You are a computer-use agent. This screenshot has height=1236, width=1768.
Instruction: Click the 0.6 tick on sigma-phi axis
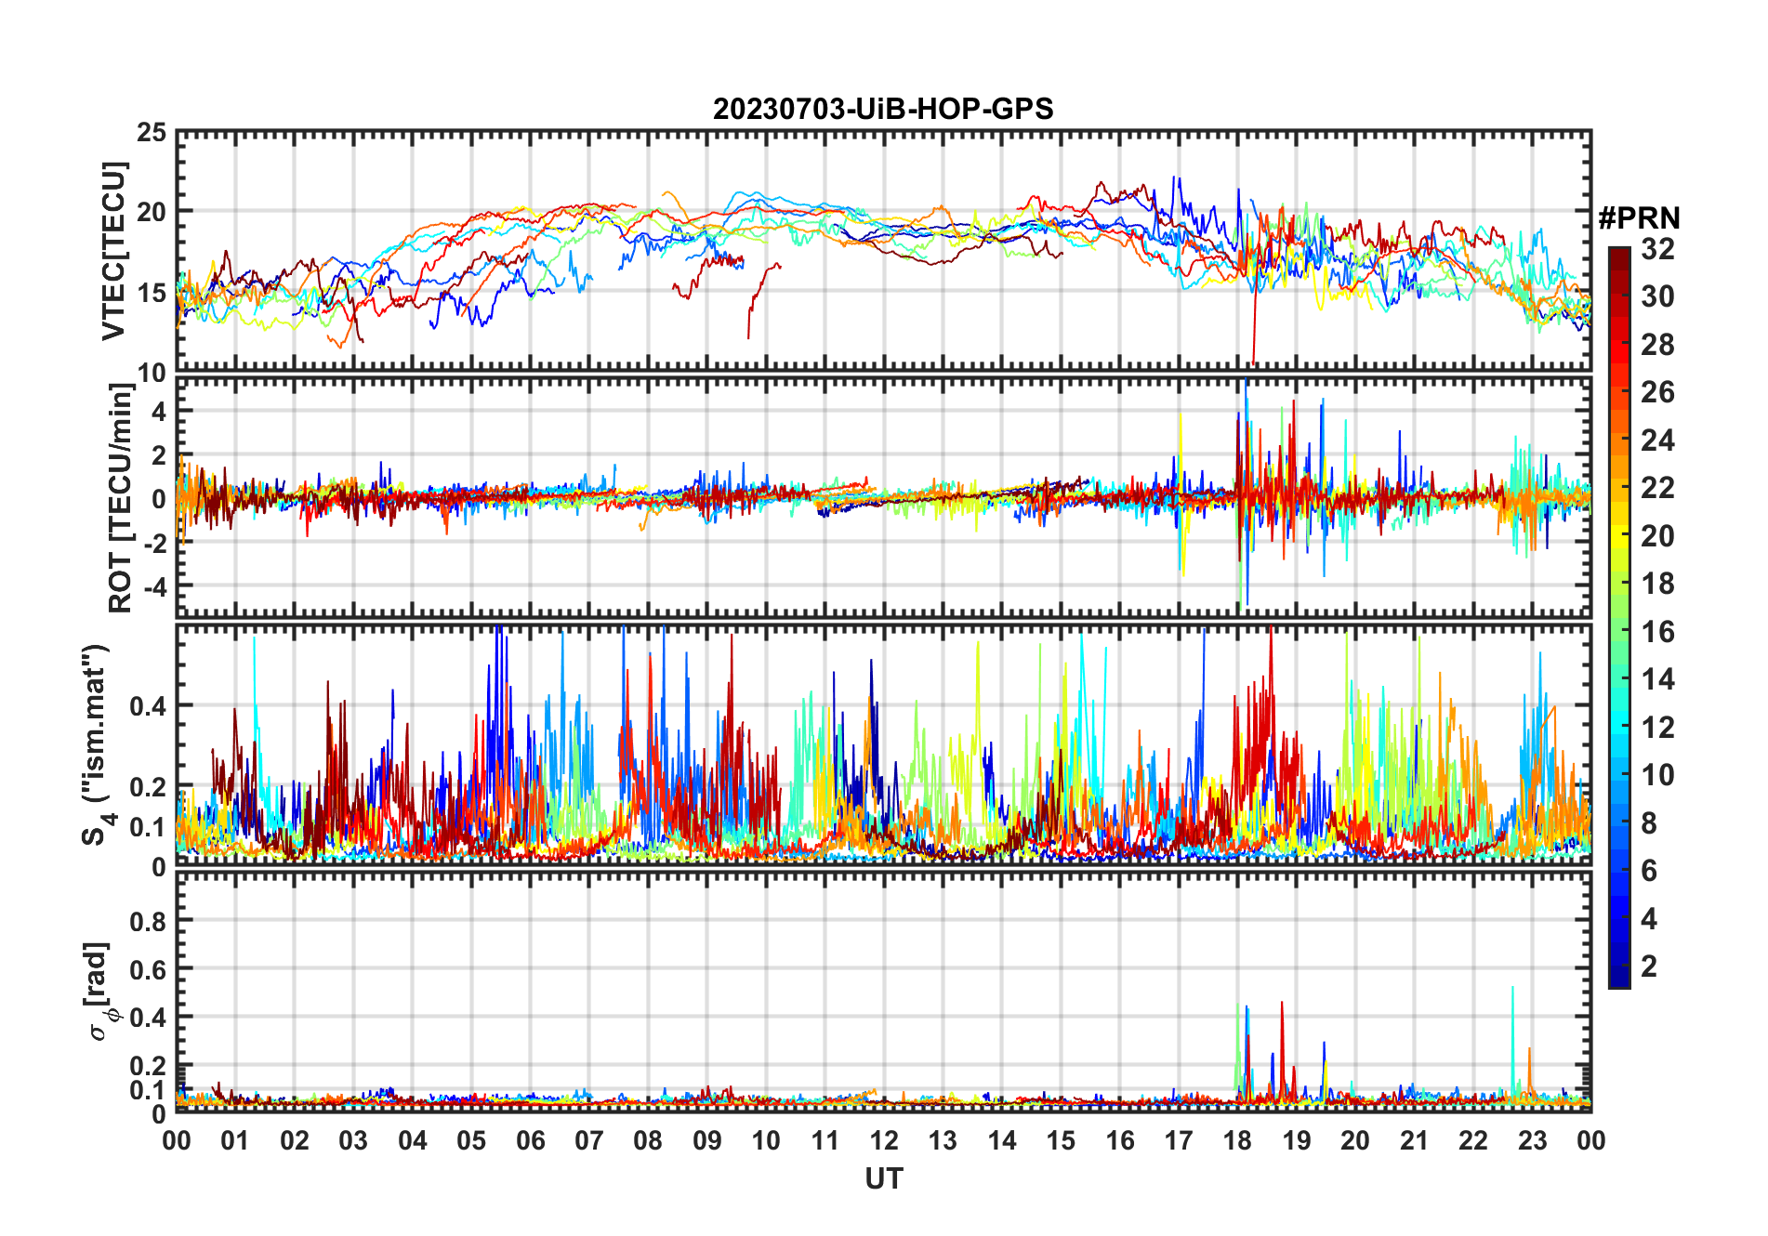[148, 969]
